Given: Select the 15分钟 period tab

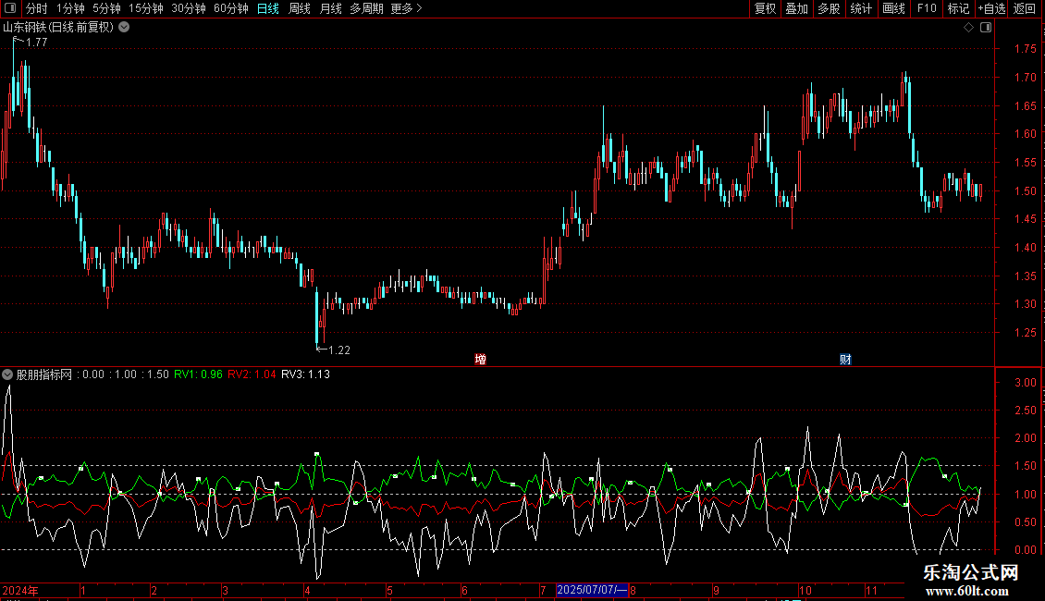Looking at the screenshot, I should 146,8.
